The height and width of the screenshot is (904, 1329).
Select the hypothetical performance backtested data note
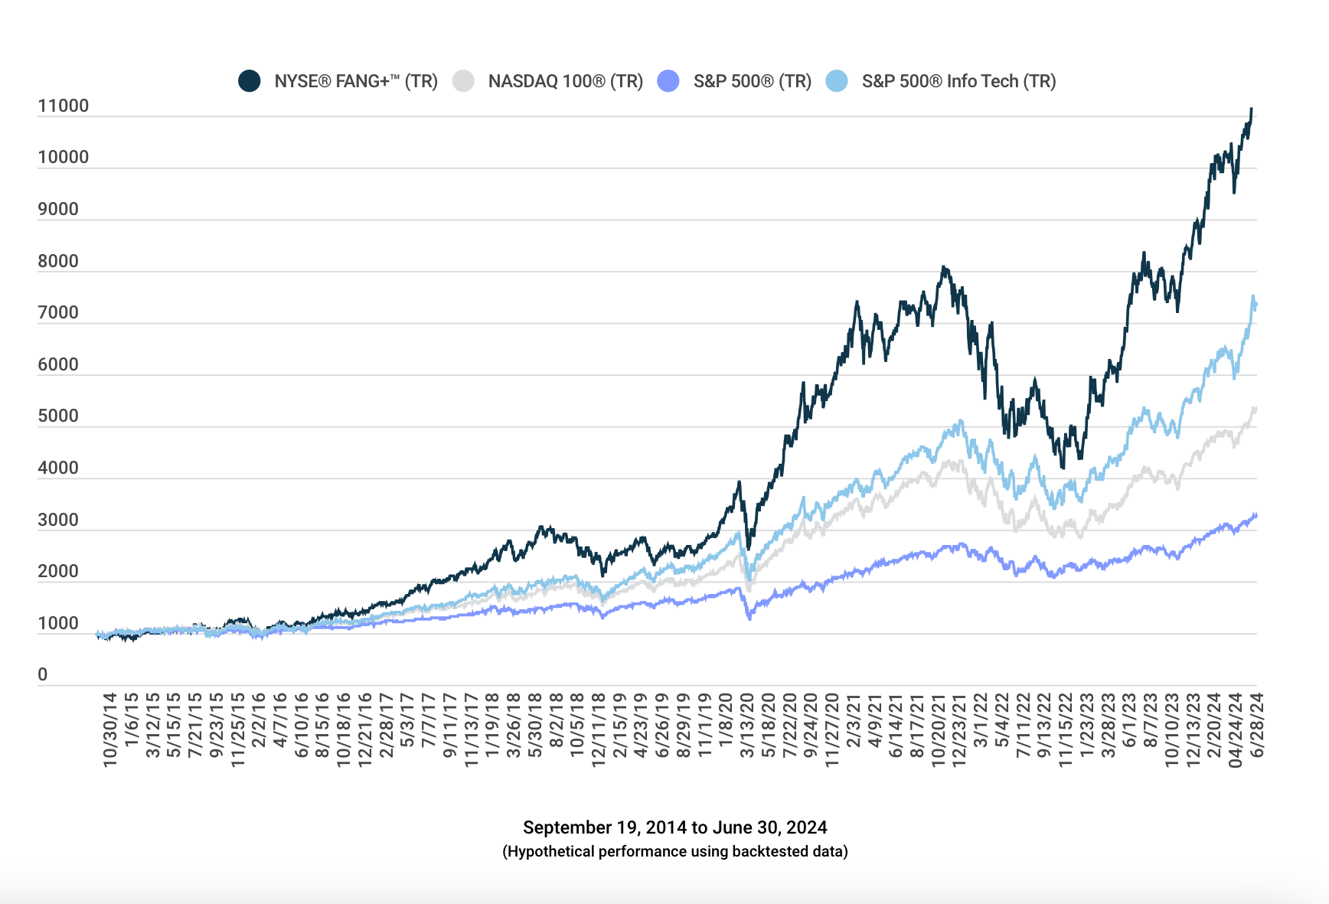[x=675, y=851]
